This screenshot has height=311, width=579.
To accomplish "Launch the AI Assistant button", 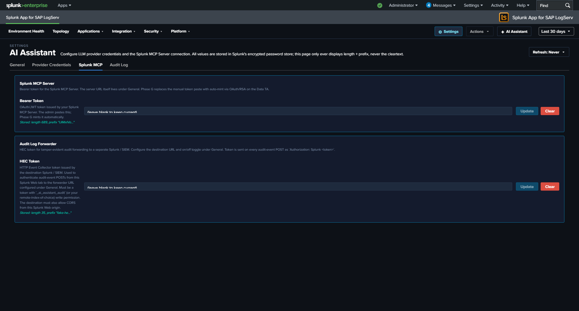I will [x=514, y=32].
